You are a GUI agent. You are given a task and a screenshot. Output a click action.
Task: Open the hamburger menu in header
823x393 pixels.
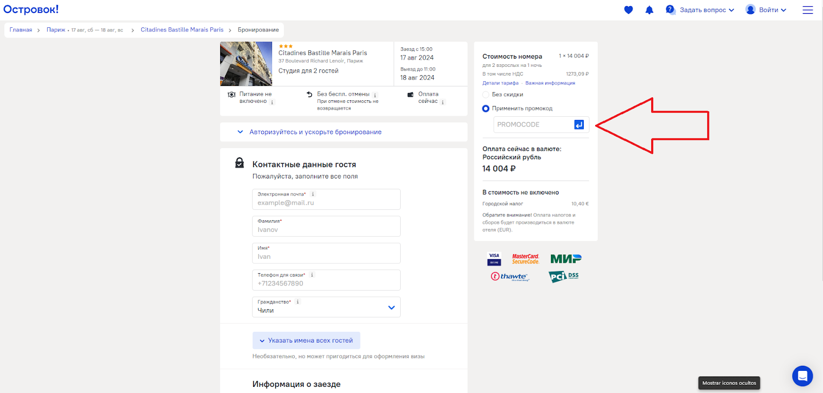tap(808, 10)
